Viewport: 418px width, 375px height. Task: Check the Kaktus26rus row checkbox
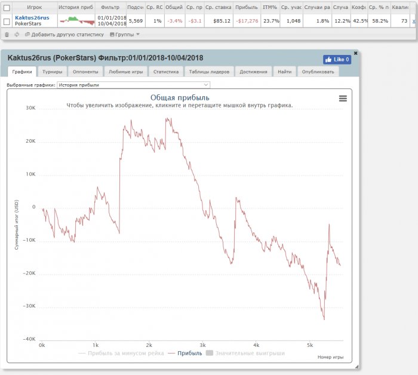7,21
